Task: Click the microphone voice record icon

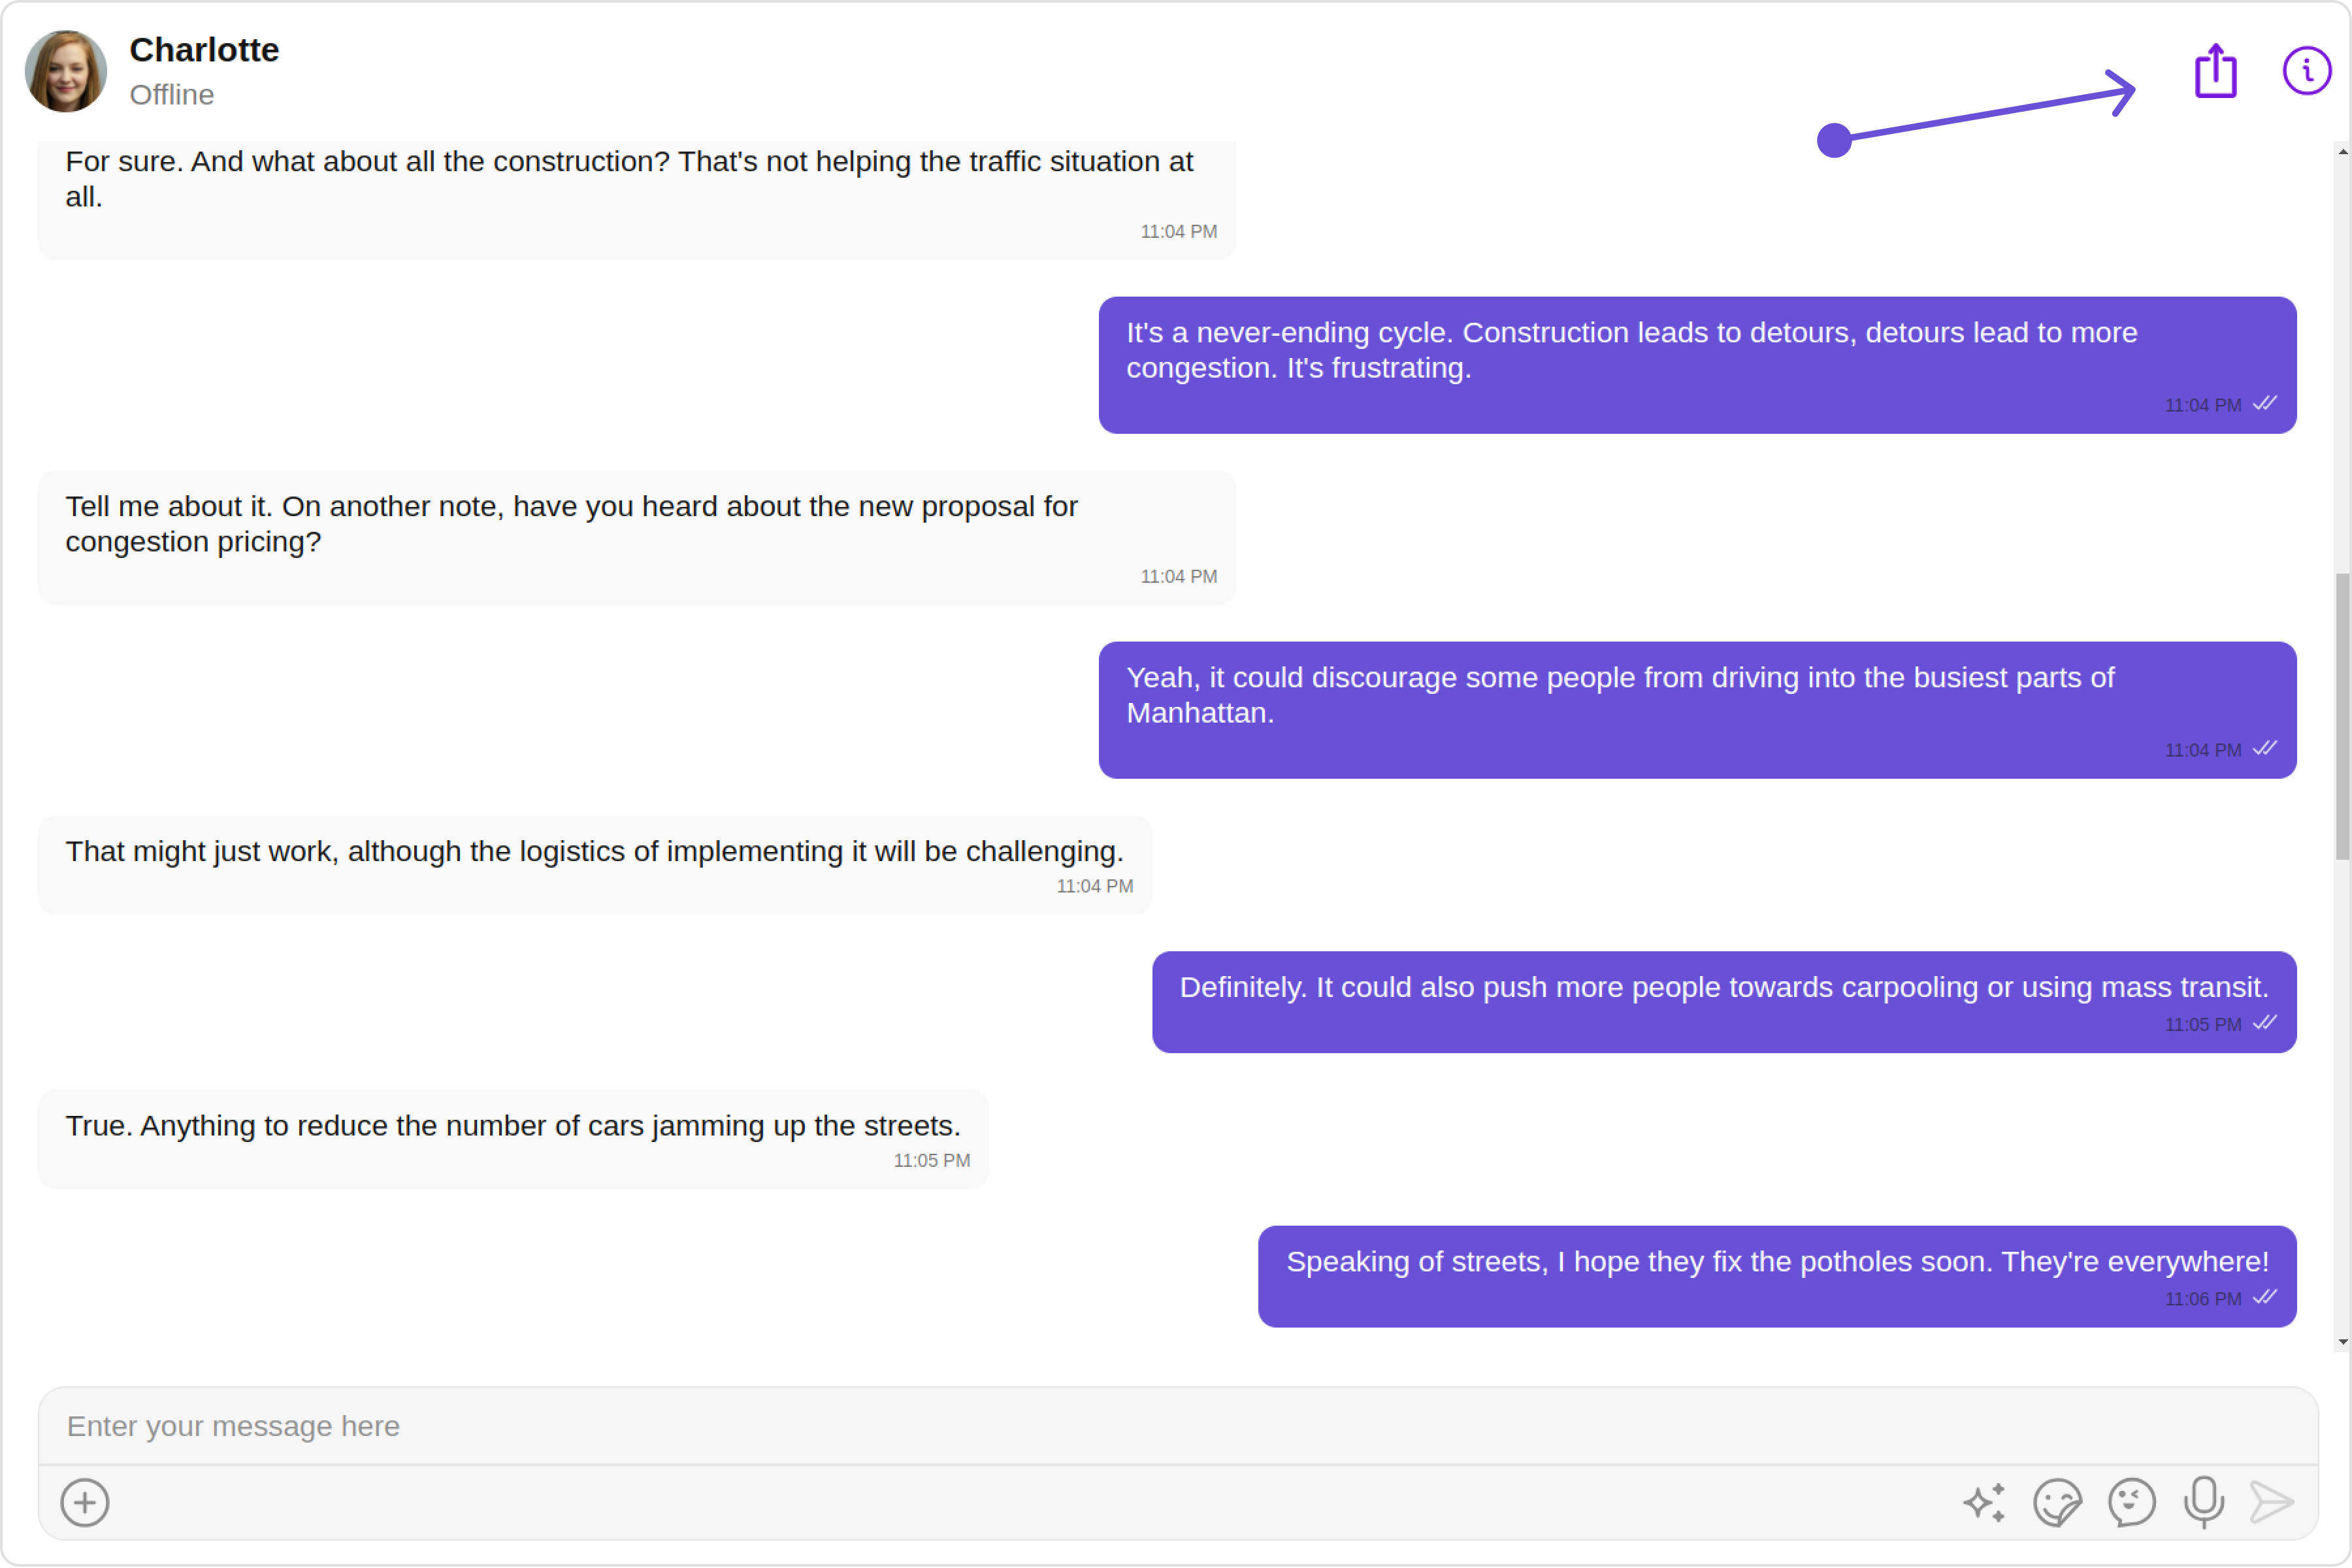Action: (x=2204, y=1502)
